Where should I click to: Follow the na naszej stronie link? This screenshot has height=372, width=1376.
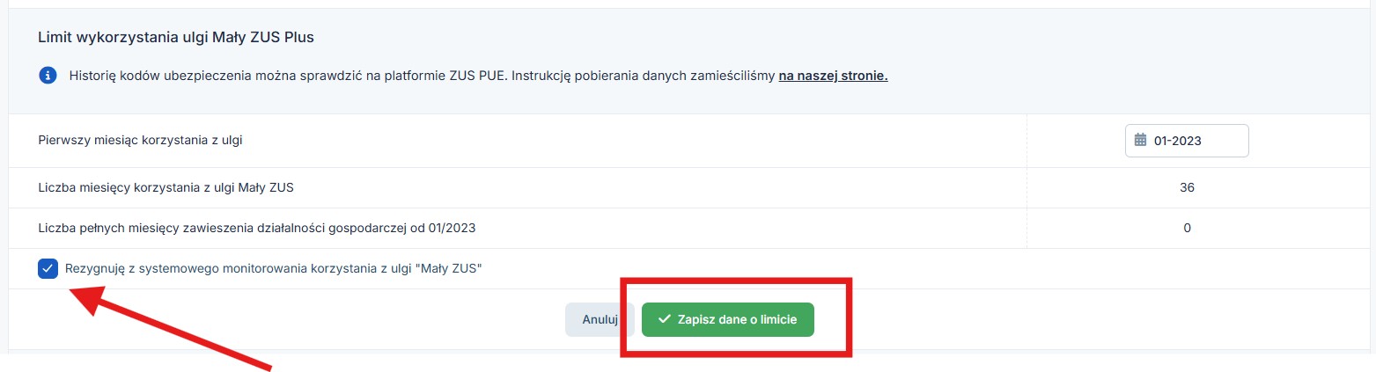coord(833,77)
